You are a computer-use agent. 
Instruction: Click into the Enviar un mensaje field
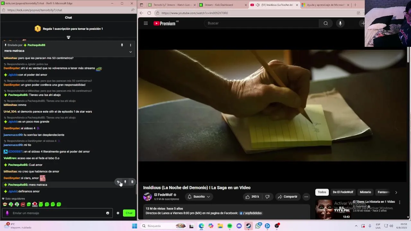pos(58,213)
